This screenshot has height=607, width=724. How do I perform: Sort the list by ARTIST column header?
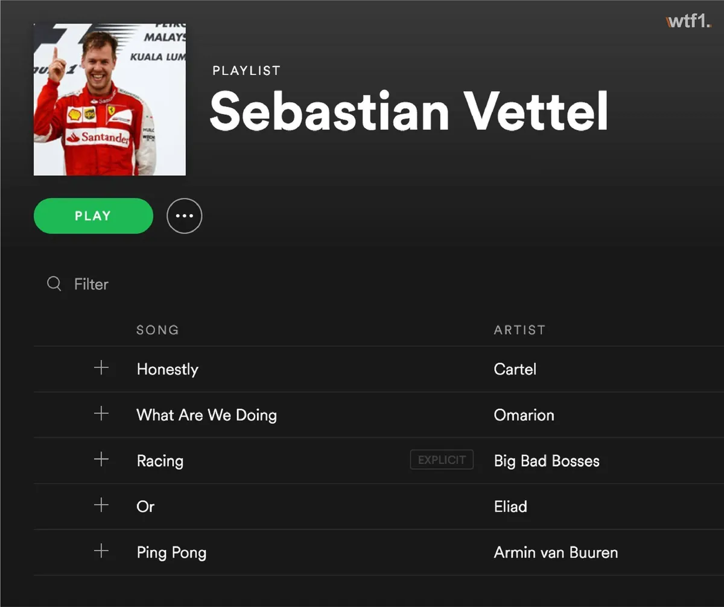519,330
